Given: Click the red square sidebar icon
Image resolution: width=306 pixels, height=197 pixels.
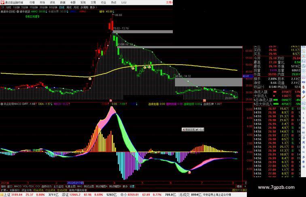Looking at the screenshot, I should point(304,56).
